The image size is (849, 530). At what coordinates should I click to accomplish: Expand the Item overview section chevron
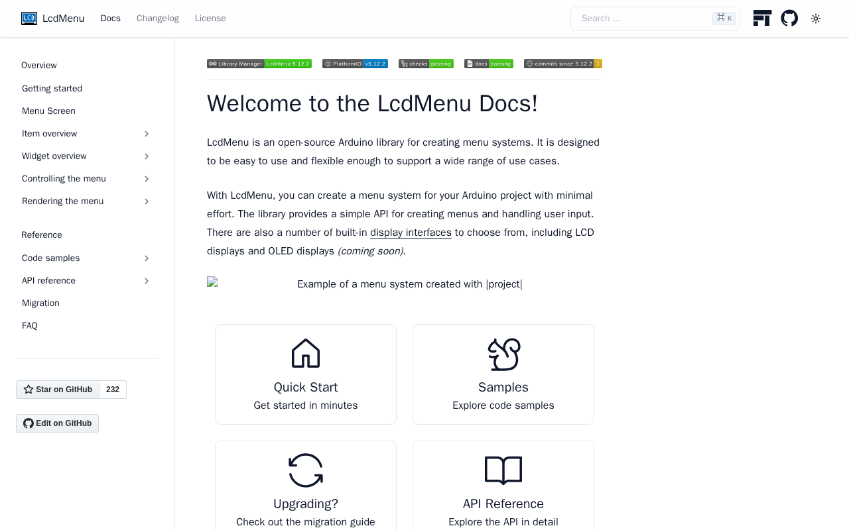147,134
